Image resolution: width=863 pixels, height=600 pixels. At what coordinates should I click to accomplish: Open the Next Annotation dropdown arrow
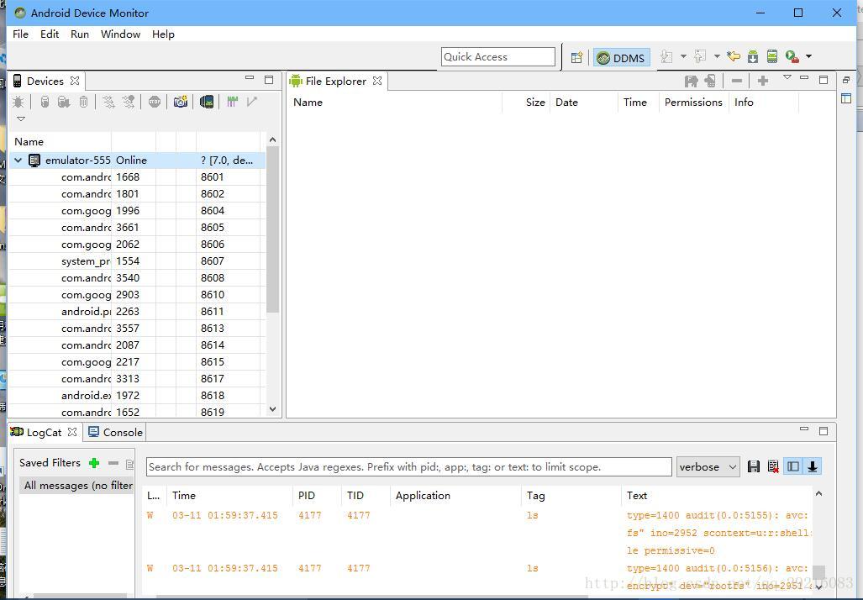tap(683, 56)
